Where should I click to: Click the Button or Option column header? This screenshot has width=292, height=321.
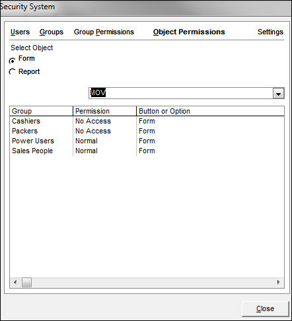tap(210, 111)
